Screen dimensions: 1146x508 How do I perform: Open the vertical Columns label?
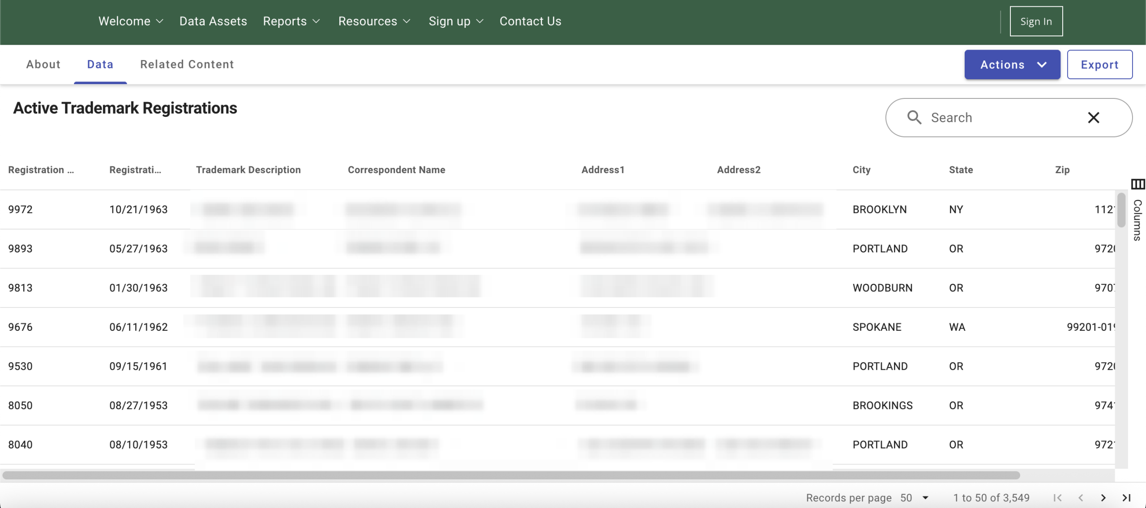point(1137,220)
